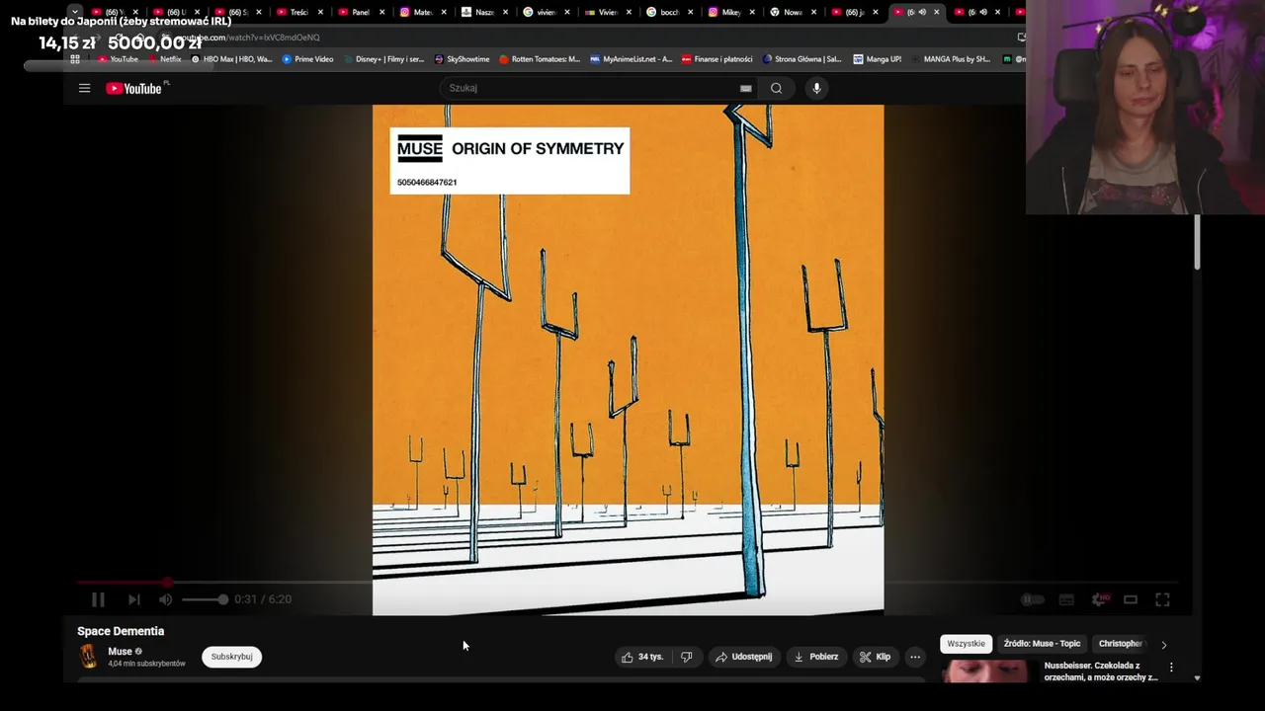1265x711 pixels.
Task: Open YouTube bookmark in bookmarks bar
Action: point(118,59)
